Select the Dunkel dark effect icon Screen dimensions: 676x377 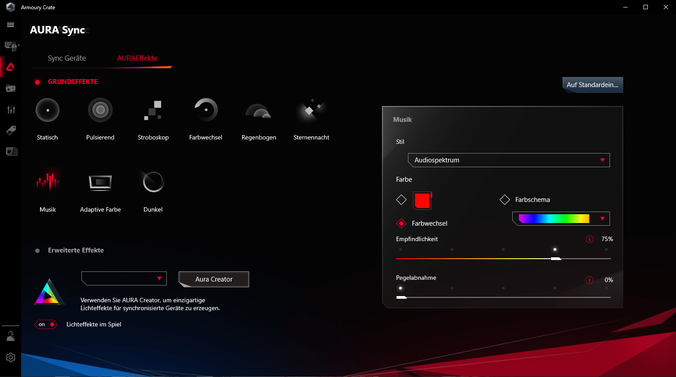pyautogui.click(x=153, y=182)
